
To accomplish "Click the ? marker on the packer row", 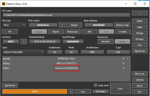I will (x=128, y=59).
